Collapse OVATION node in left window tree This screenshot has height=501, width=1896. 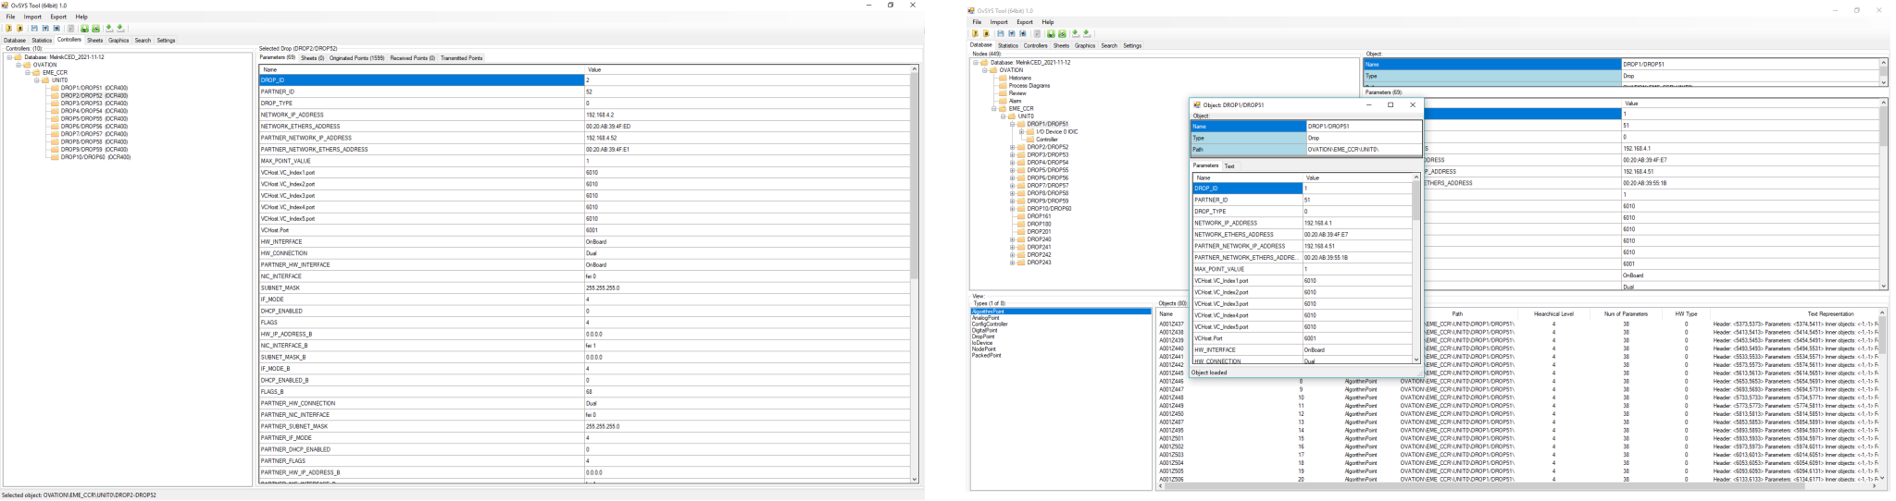click(x=19, y=65)
